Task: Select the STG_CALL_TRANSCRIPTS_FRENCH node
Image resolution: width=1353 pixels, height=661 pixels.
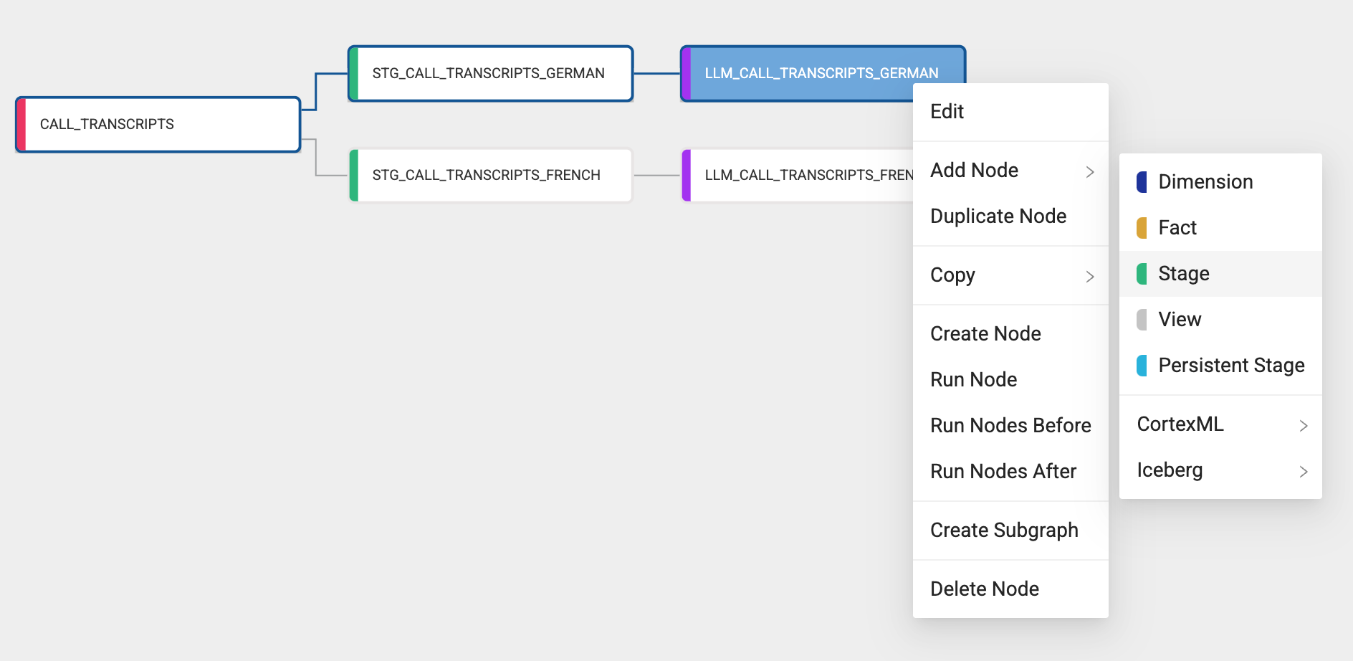Action: pyautogui.click(x=490, y=176)
